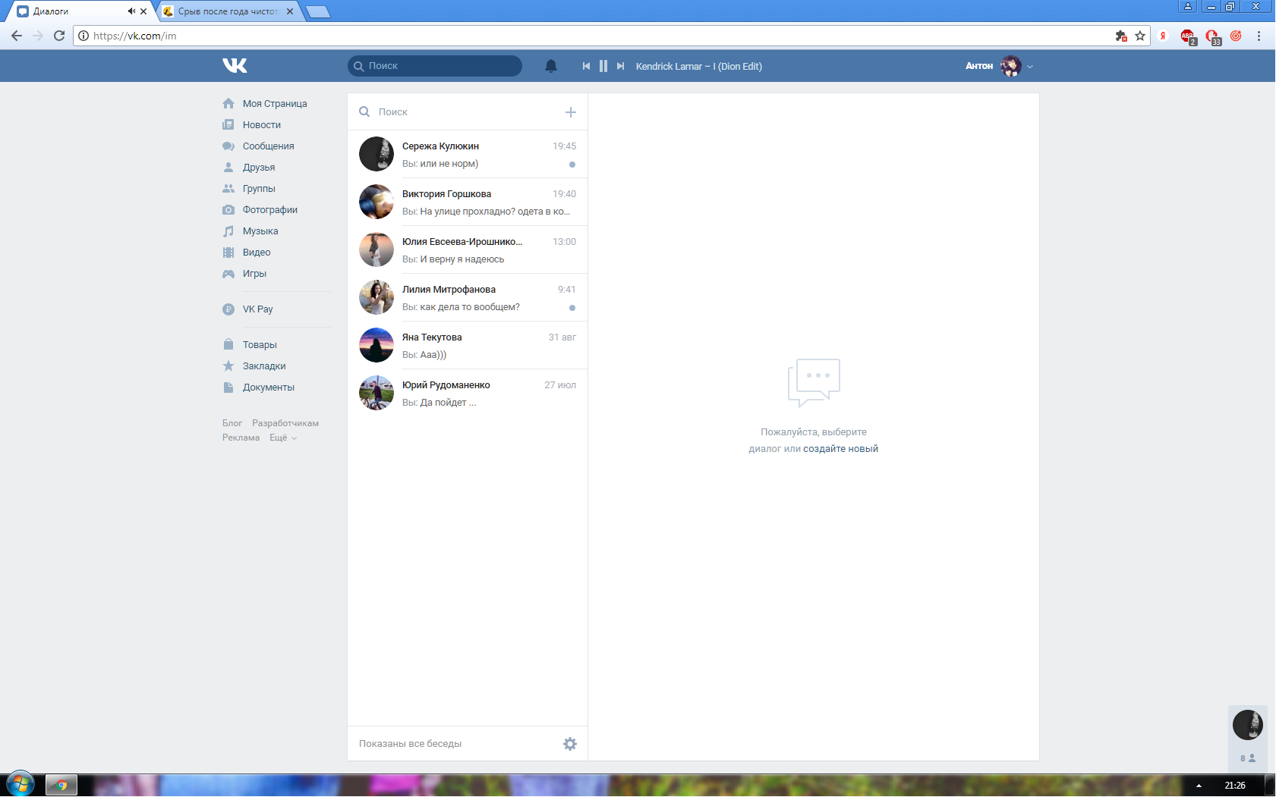The height and width of the screenshot is (797, 1276).
Task: Open the Разработчикам footer link
Action: point(285,423)
